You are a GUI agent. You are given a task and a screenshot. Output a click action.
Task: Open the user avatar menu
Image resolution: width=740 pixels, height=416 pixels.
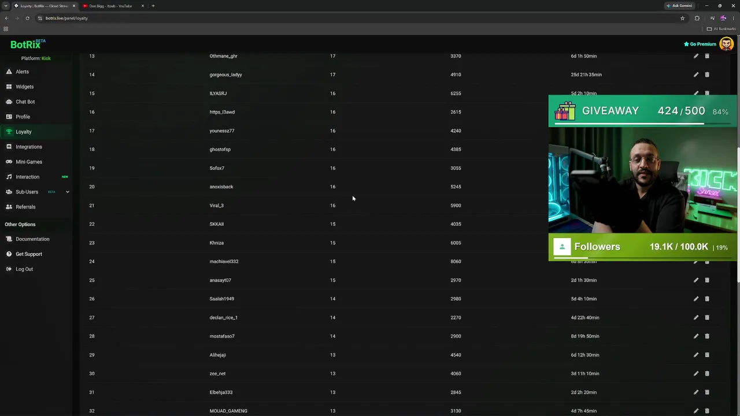[x=727, y=44]
